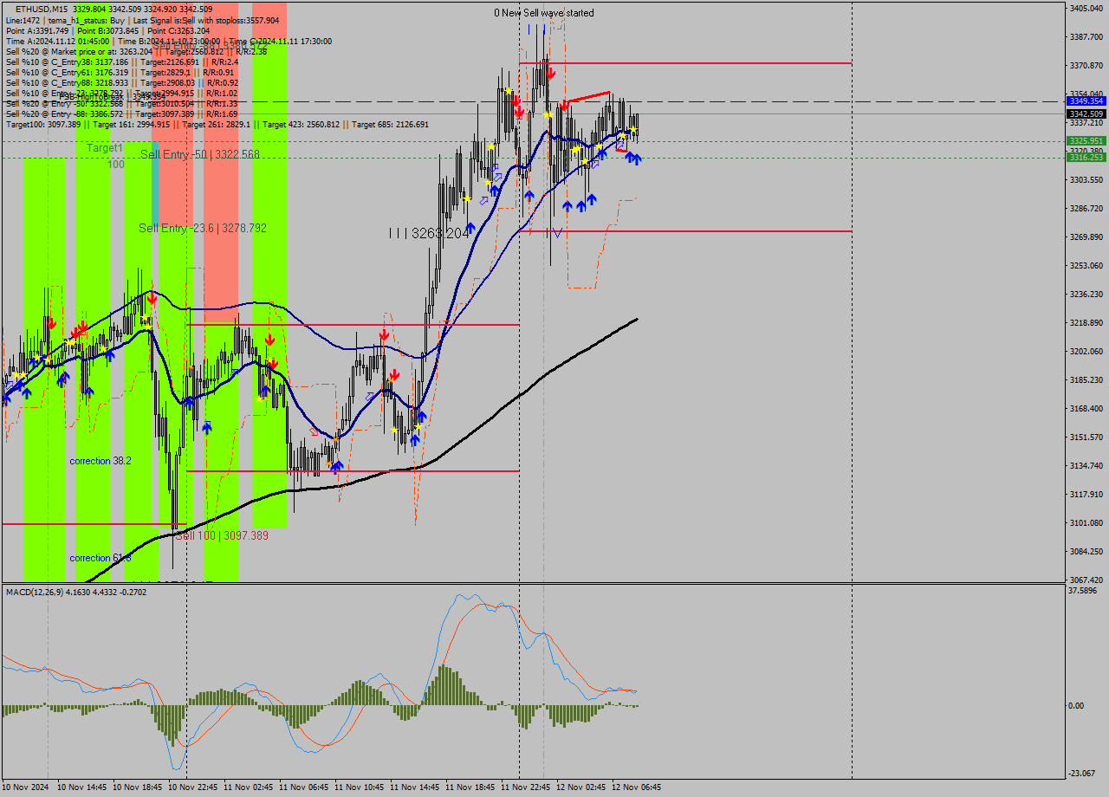
Task: Click the '10 Nov 2024' time axis label
Action: (x=25, y=787)
